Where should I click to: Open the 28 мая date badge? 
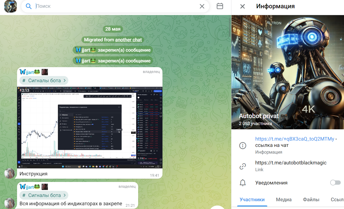[113, 29]
